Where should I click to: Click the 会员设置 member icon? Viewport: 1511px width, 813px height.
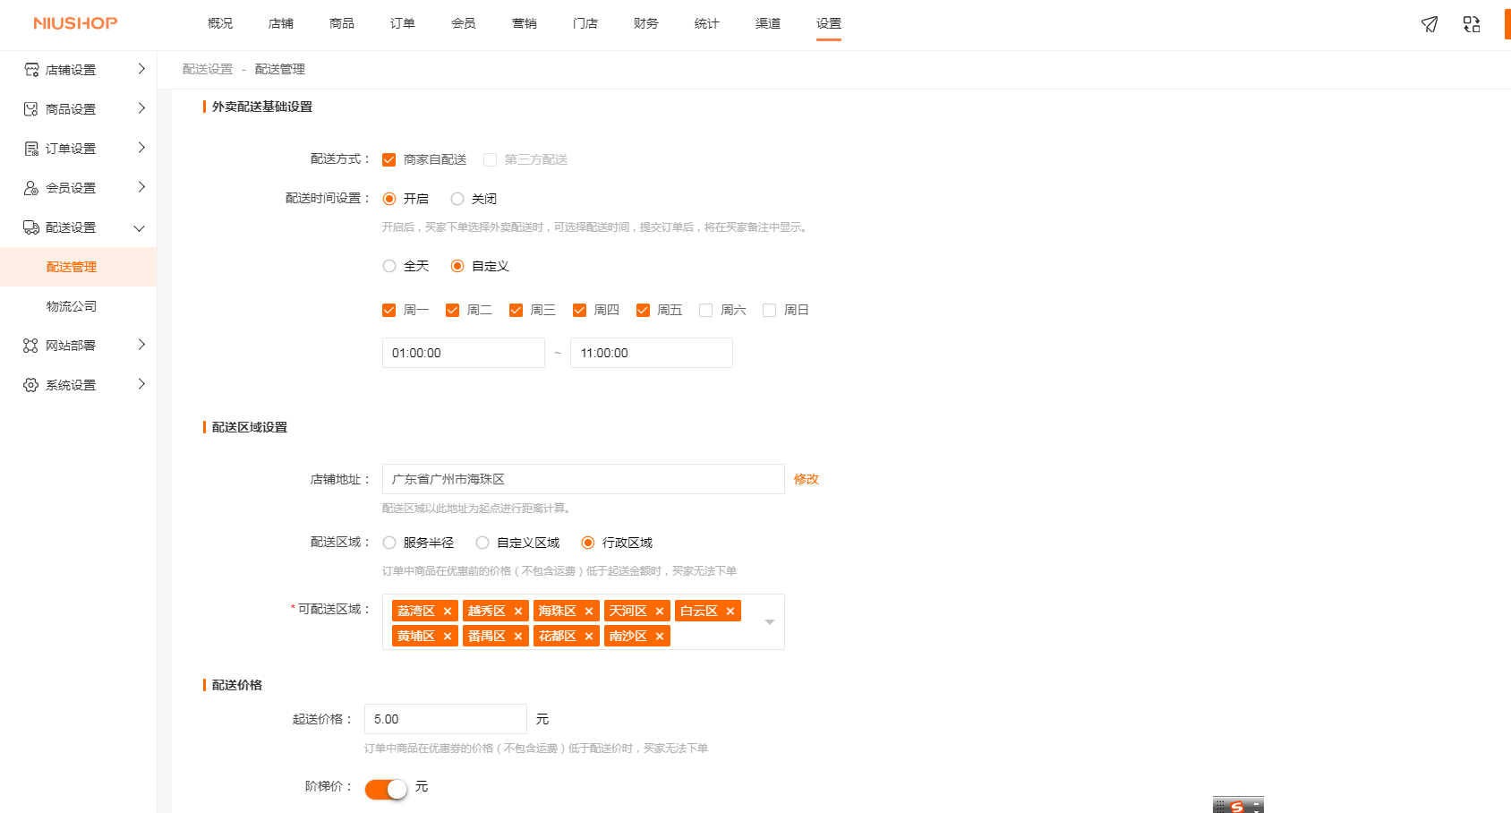point(30,187)
